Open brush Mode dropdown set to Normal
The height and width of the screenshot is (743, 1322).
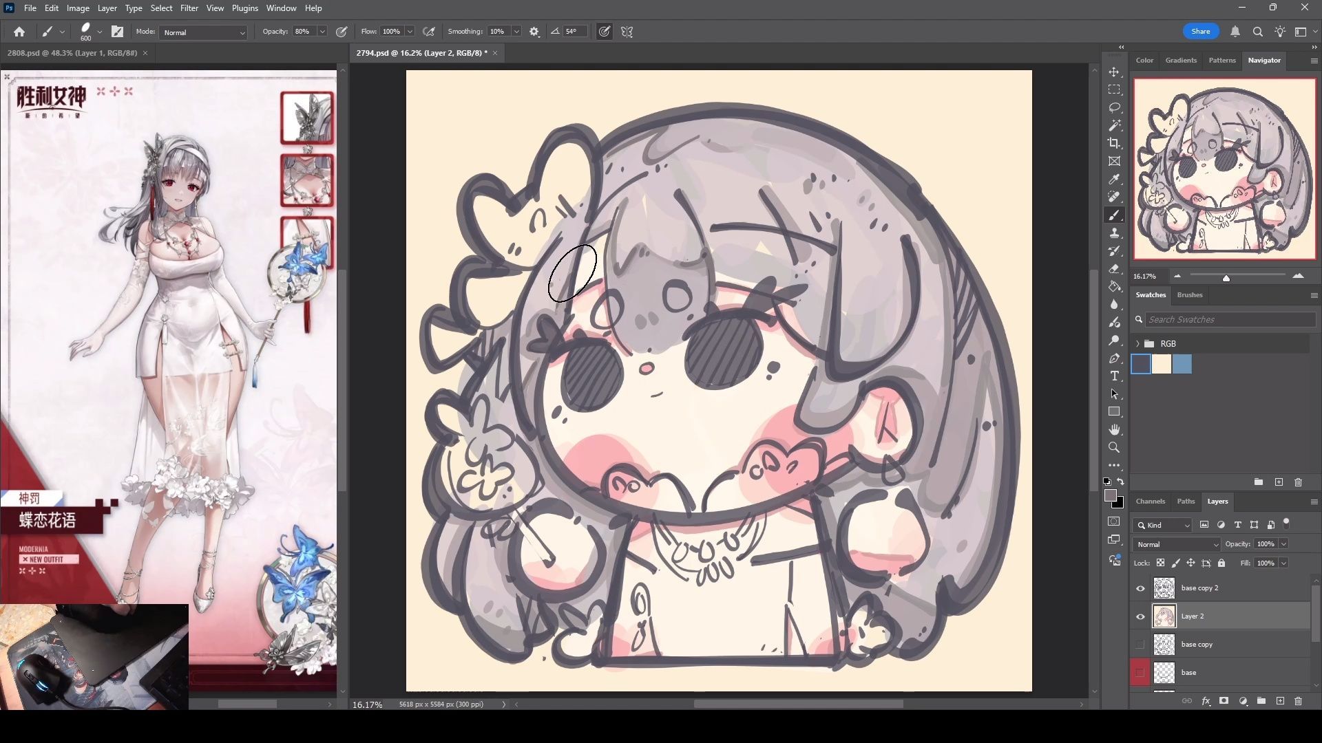point(204,32)
